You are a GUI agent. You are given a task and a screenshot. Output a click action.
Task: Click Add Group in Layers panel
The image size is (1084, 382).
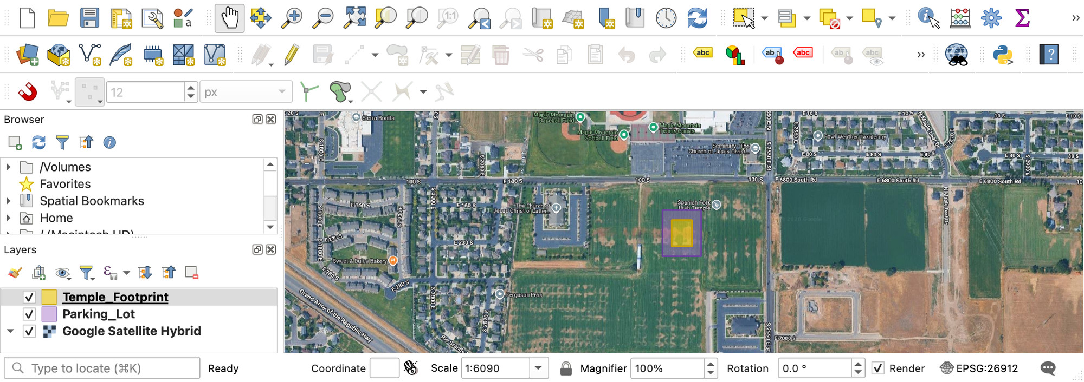coord(38,273)
